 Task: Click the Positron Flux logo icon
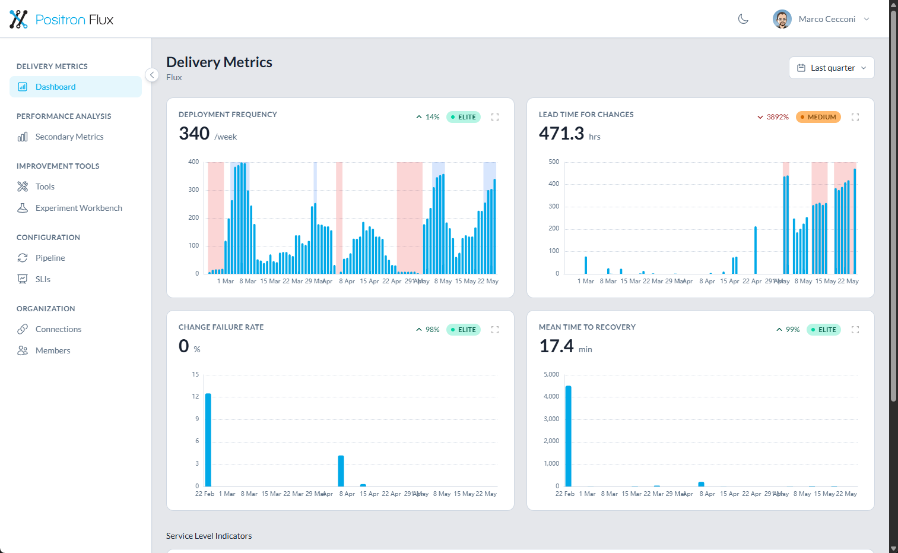[x=18, y=19]
